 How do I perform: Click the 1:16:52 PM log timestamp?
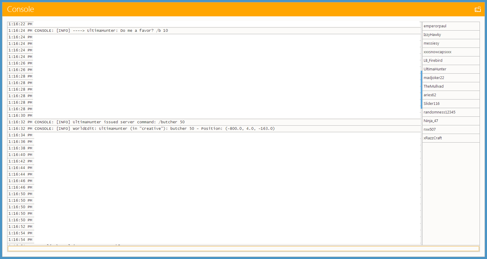click(x=20, y=227)
